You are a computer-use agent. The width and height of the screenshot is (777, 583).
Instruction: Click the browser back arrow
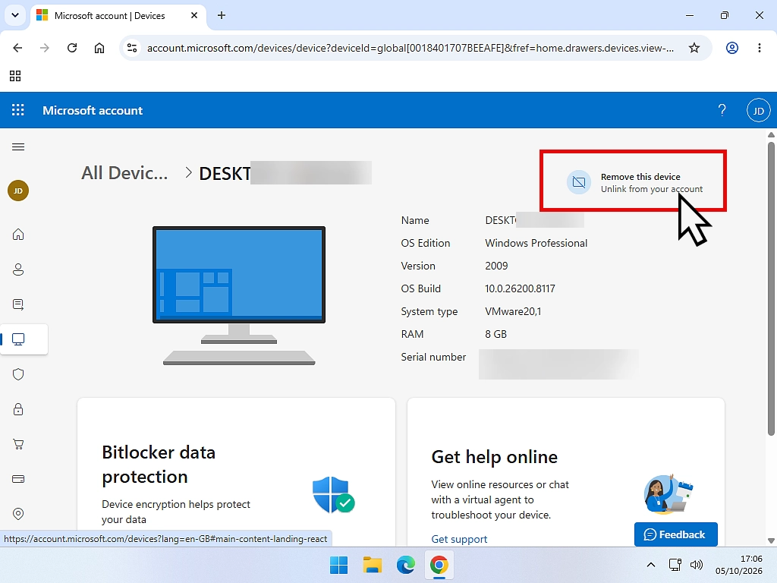click(17, 48)
